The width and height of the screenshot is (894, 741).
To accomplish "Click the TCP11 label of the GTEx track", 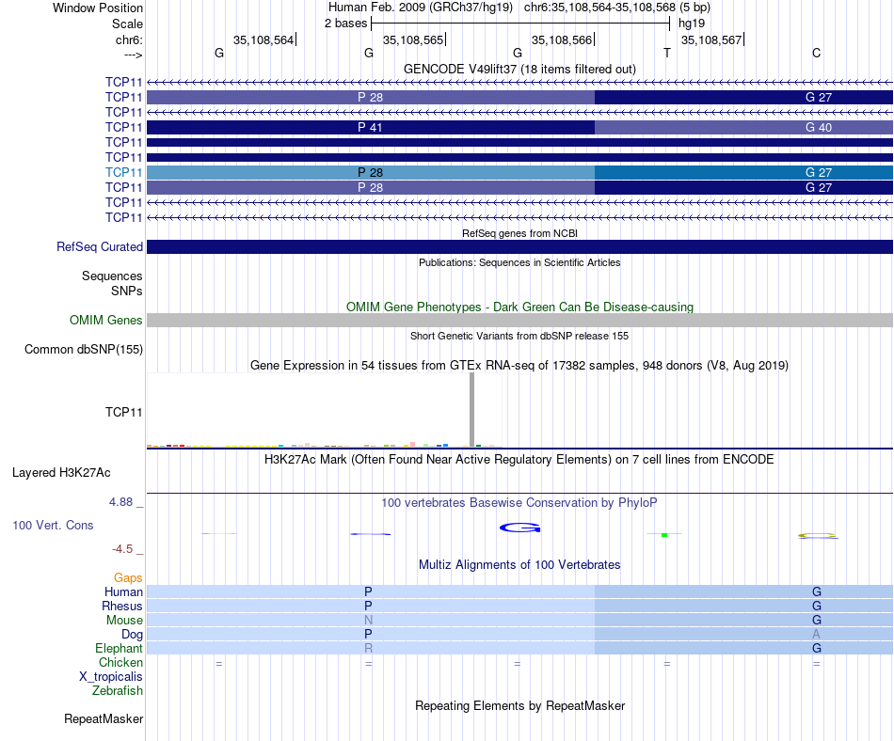I will pyautogui.click(x=123, y=412).
